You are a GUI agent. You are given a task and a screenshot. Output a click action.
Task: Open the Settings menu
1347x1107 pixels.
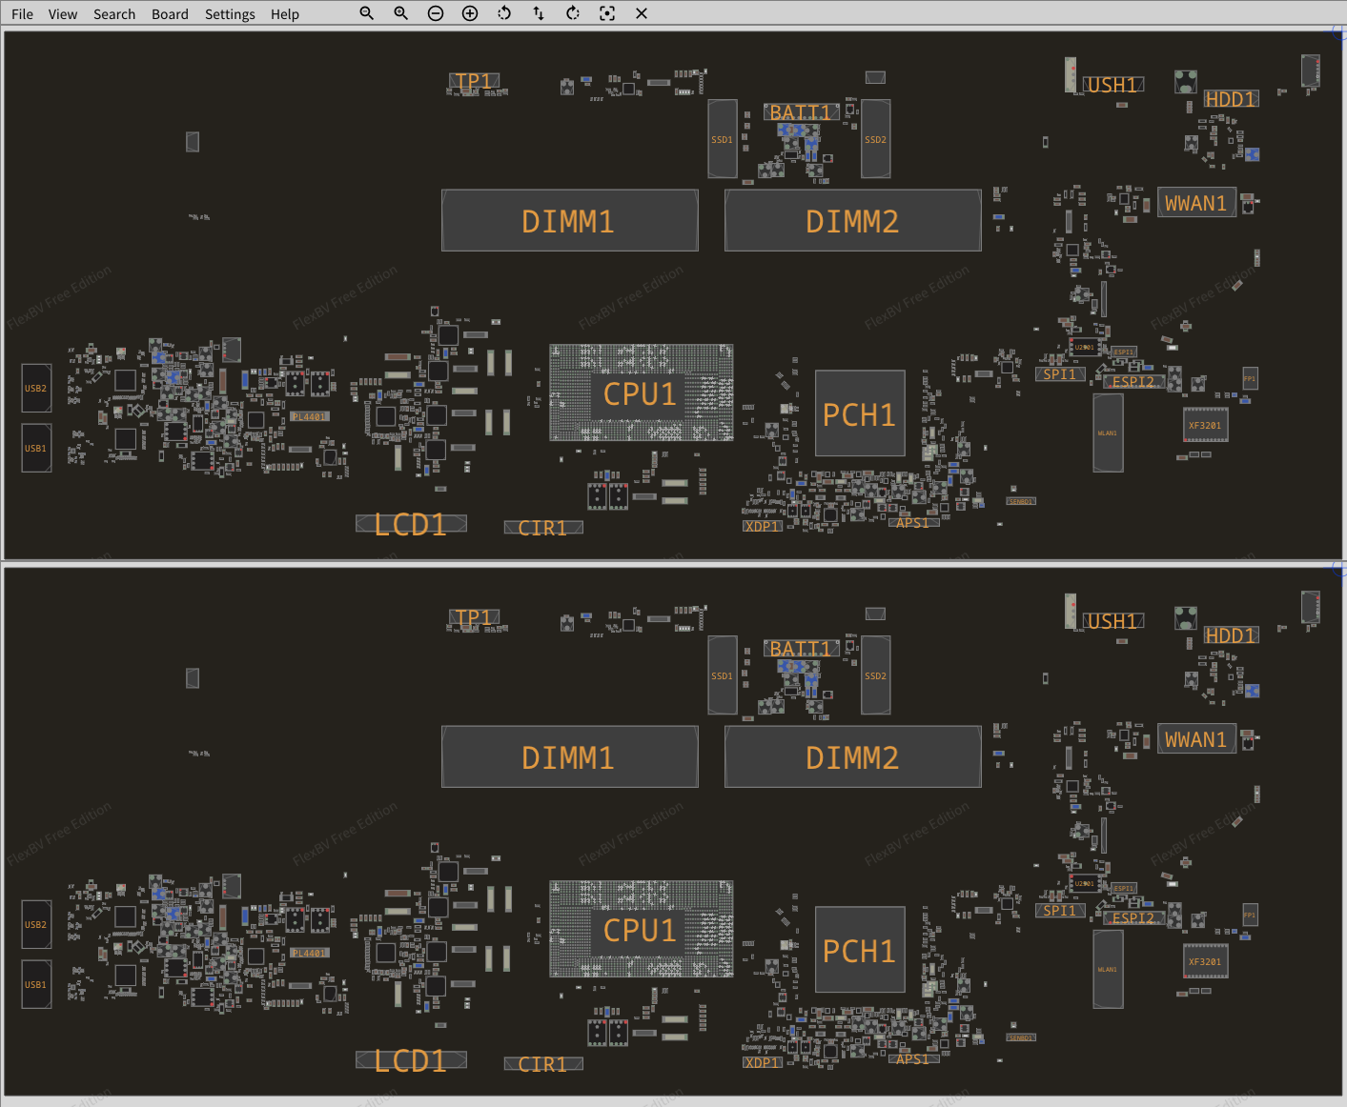pos(230,14)
